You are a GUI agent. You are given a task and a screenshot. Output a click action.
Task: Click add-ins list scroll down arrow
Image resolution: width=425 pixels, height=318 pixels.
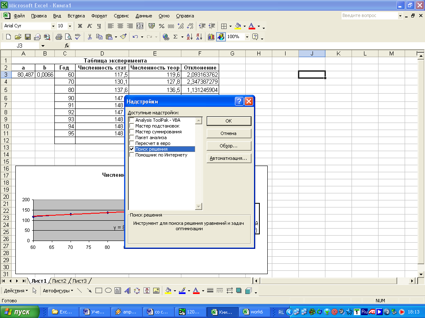[199, 207]
